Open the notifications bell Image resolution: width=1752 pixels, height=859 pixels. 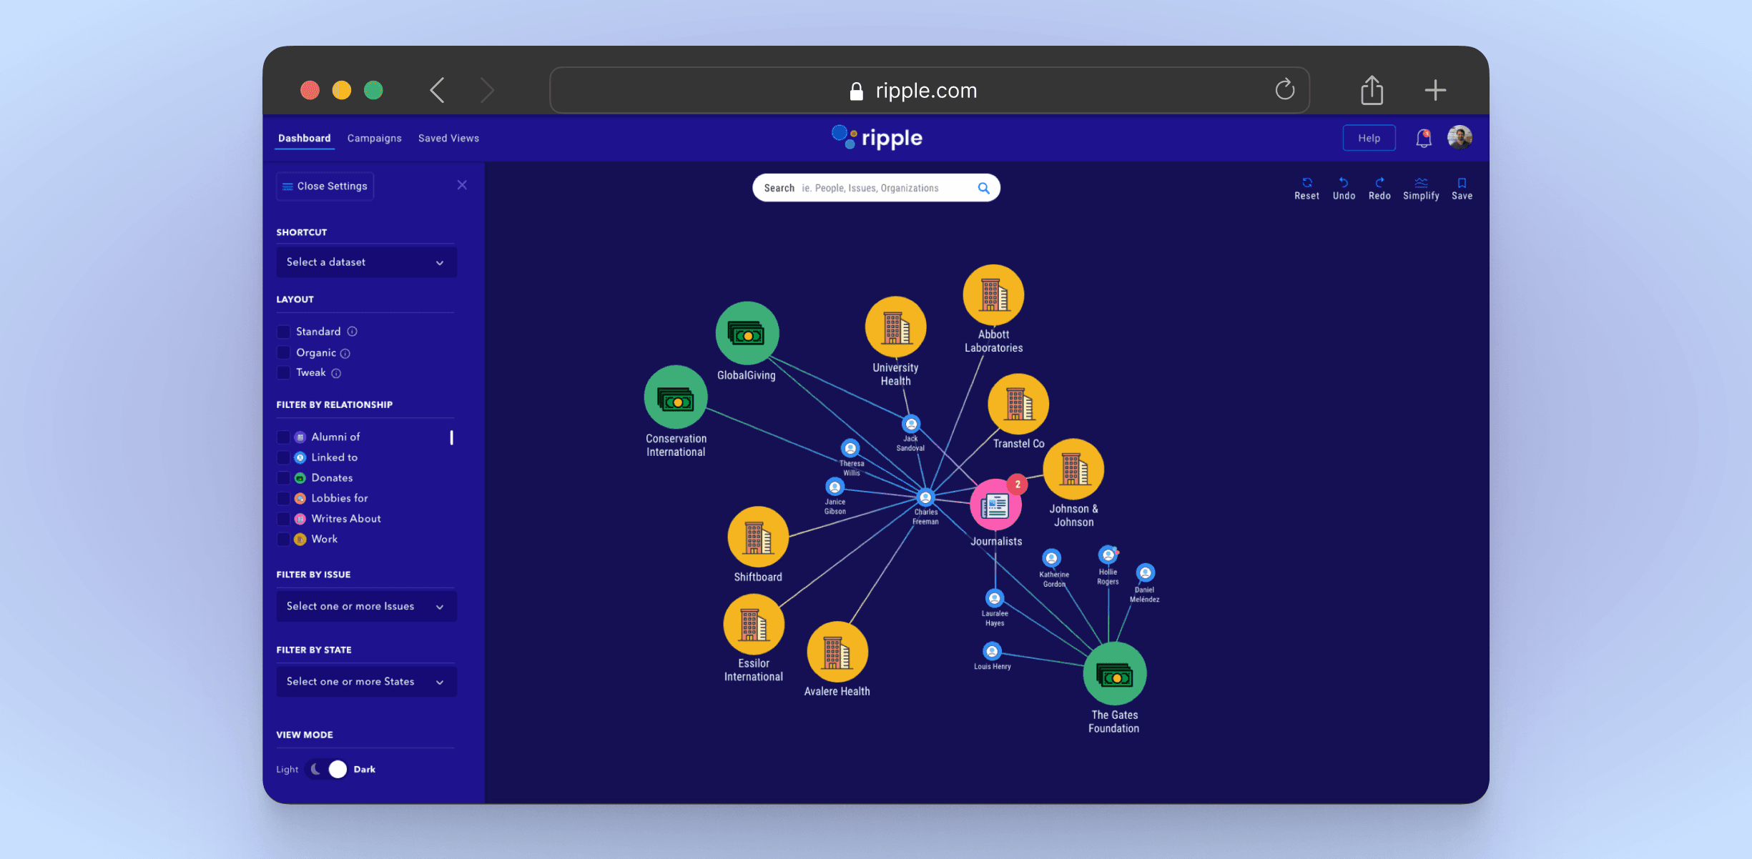coord(1422,137)
